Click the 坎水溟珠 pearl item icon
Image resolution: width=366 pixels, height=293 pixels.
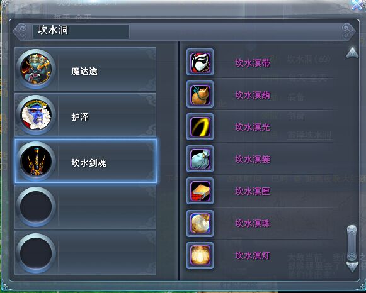tap(200, 223)
